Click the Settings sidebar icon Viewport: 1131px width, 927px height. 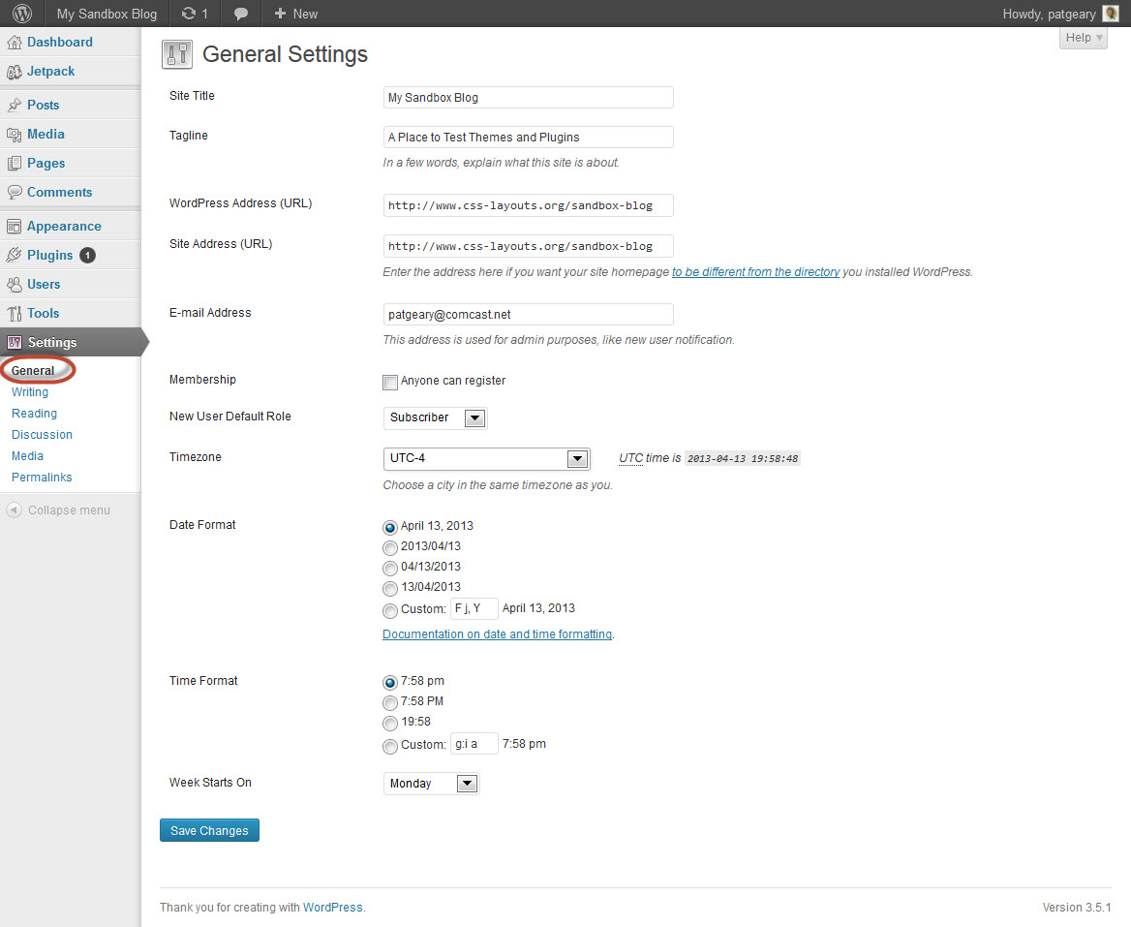tap(15, 343)
